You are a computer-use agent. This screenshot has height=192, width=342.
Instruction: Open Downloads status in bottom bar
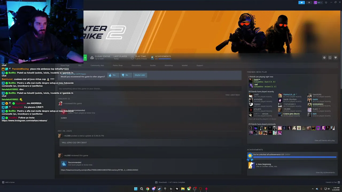pyautogui.click(x=170, y=182)
